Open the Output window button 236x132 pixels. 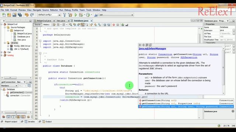[x=47, y=122]
